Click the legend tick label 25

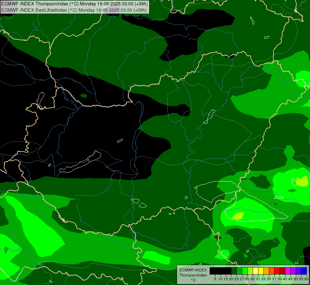237,279
